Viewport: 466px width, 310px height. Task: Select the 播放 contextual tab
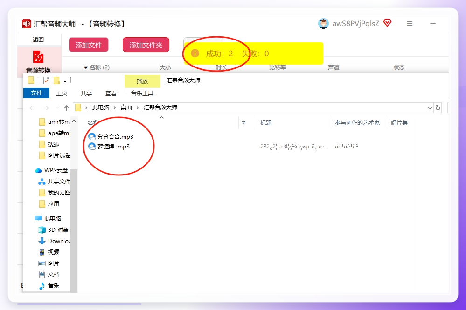142,81
